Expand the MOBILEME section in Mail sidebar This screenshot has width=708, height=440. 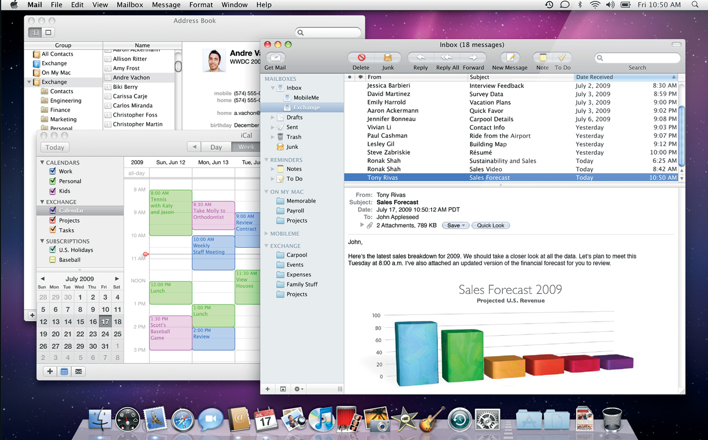tap(267, 233)
